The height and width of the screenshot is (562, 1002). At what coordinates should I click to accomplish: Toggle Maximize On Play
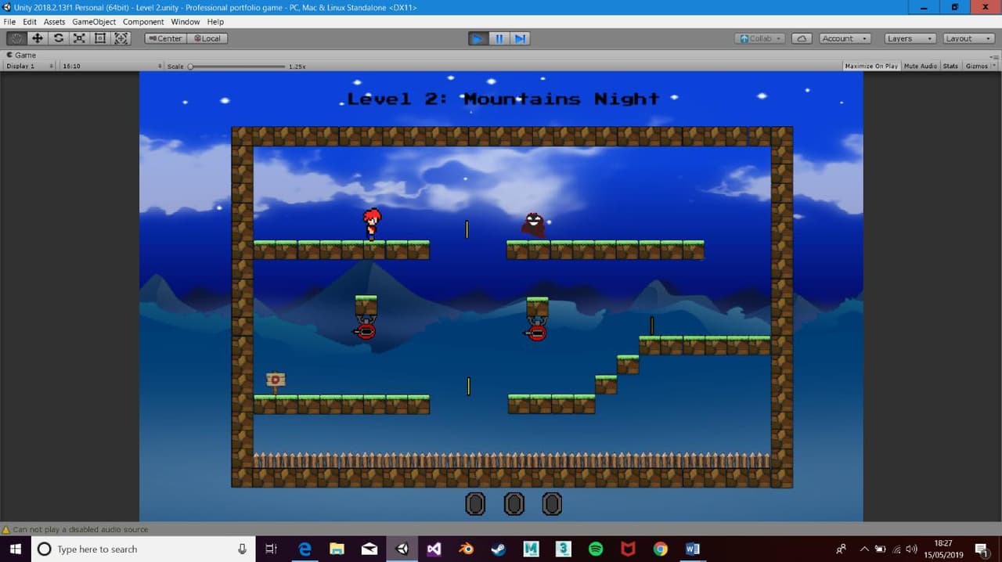pyautogui.click(x=871, y=66)
